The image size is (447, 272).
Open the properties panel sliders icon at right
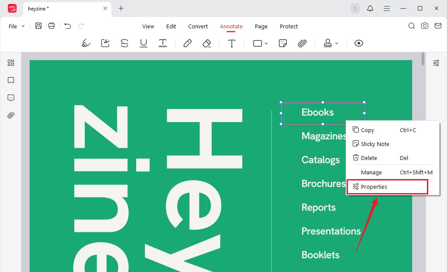coord(436,63)
